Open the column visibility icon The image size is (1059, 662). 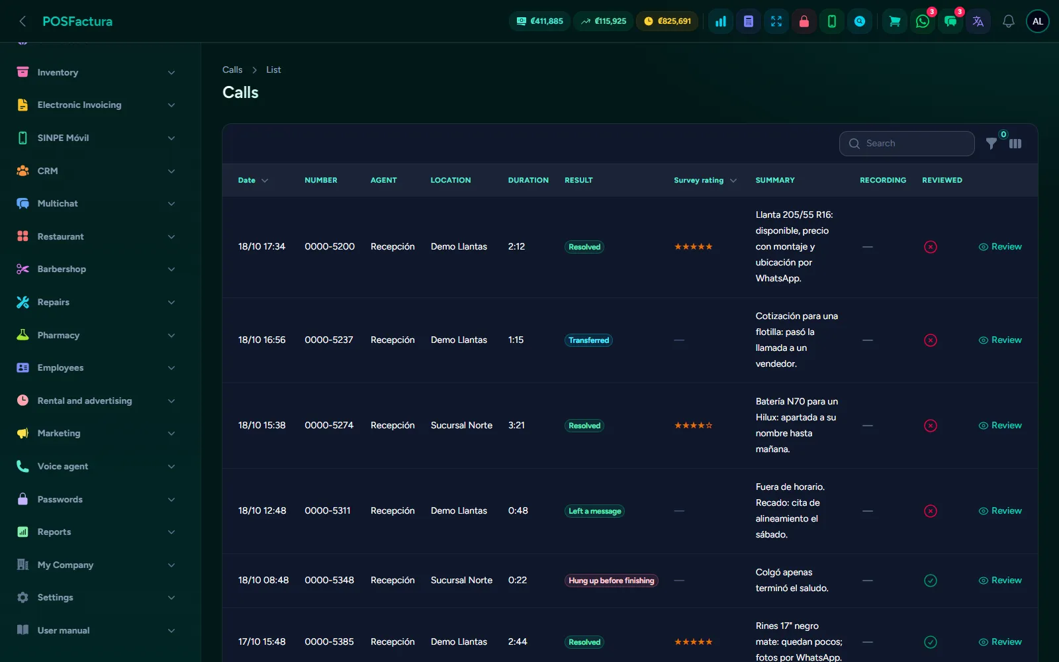pos(1015,144)
